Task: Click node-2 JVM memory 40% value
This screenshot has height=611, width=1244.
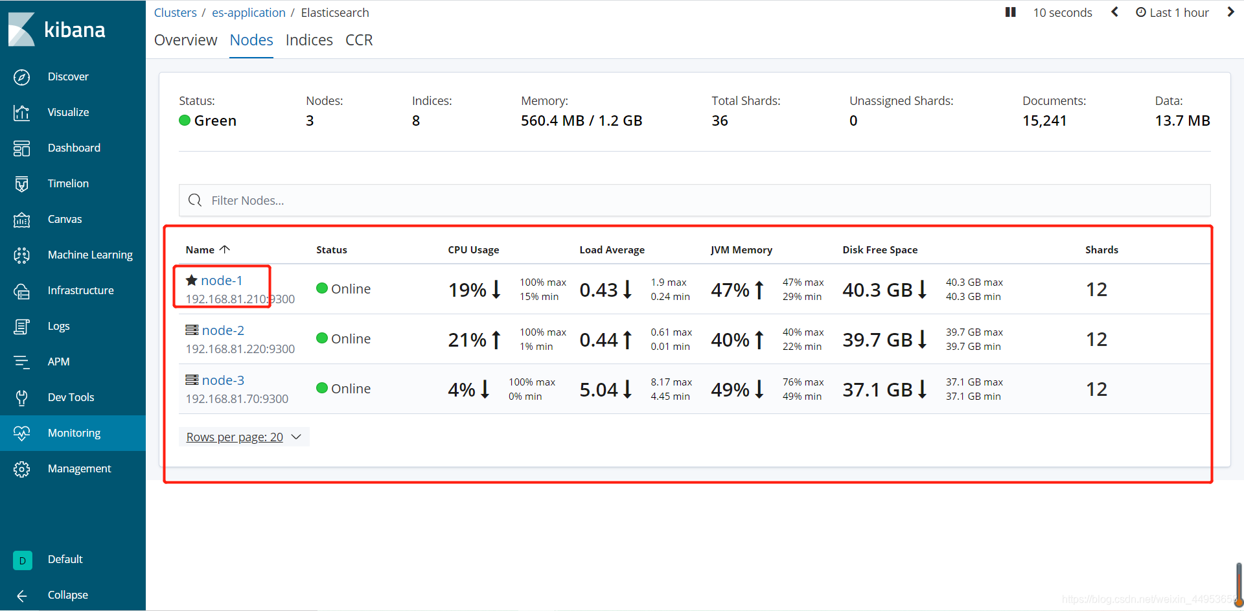Action: pos(730,340)
